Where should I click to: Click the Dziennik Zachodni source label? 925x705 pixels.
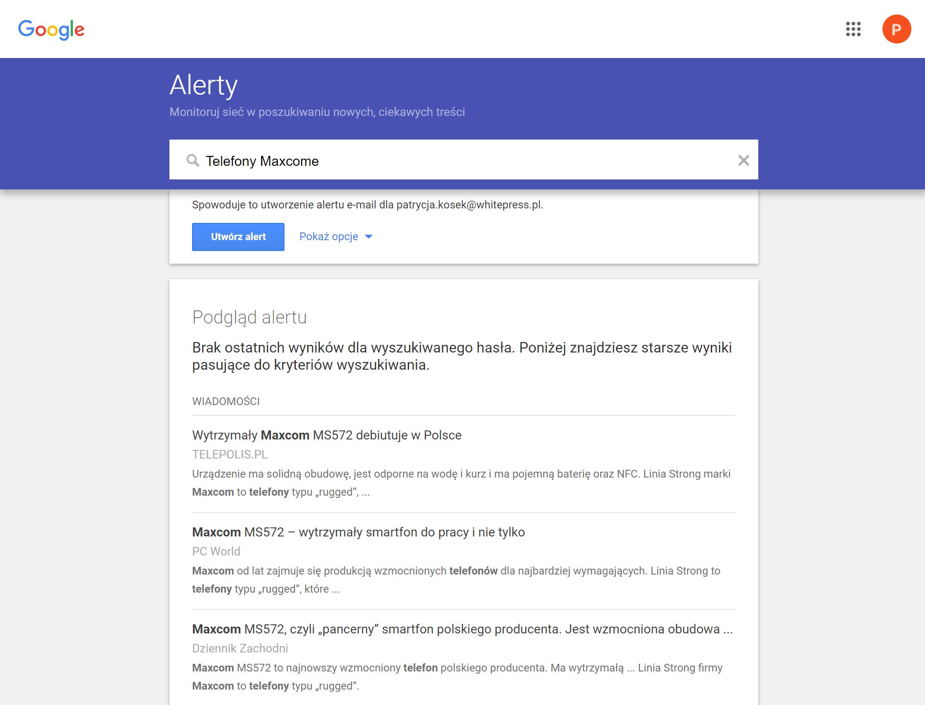pos(240,648)
